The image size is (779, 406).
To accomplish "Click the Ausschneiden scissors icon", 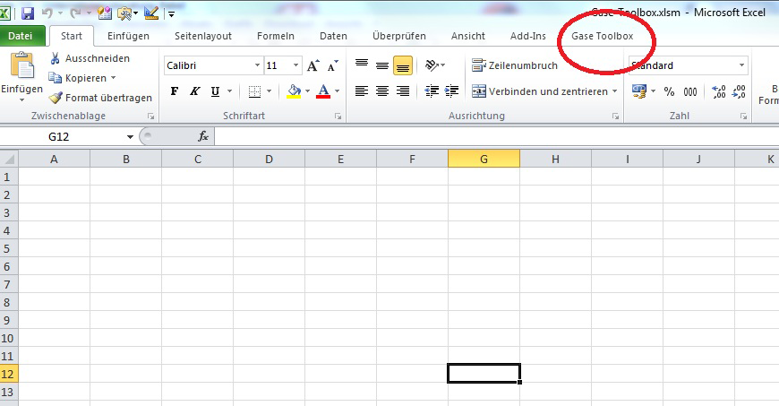I will point(56,58).
